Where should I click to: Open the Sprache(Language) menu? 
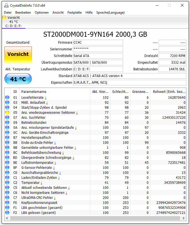tap(111, 13)
